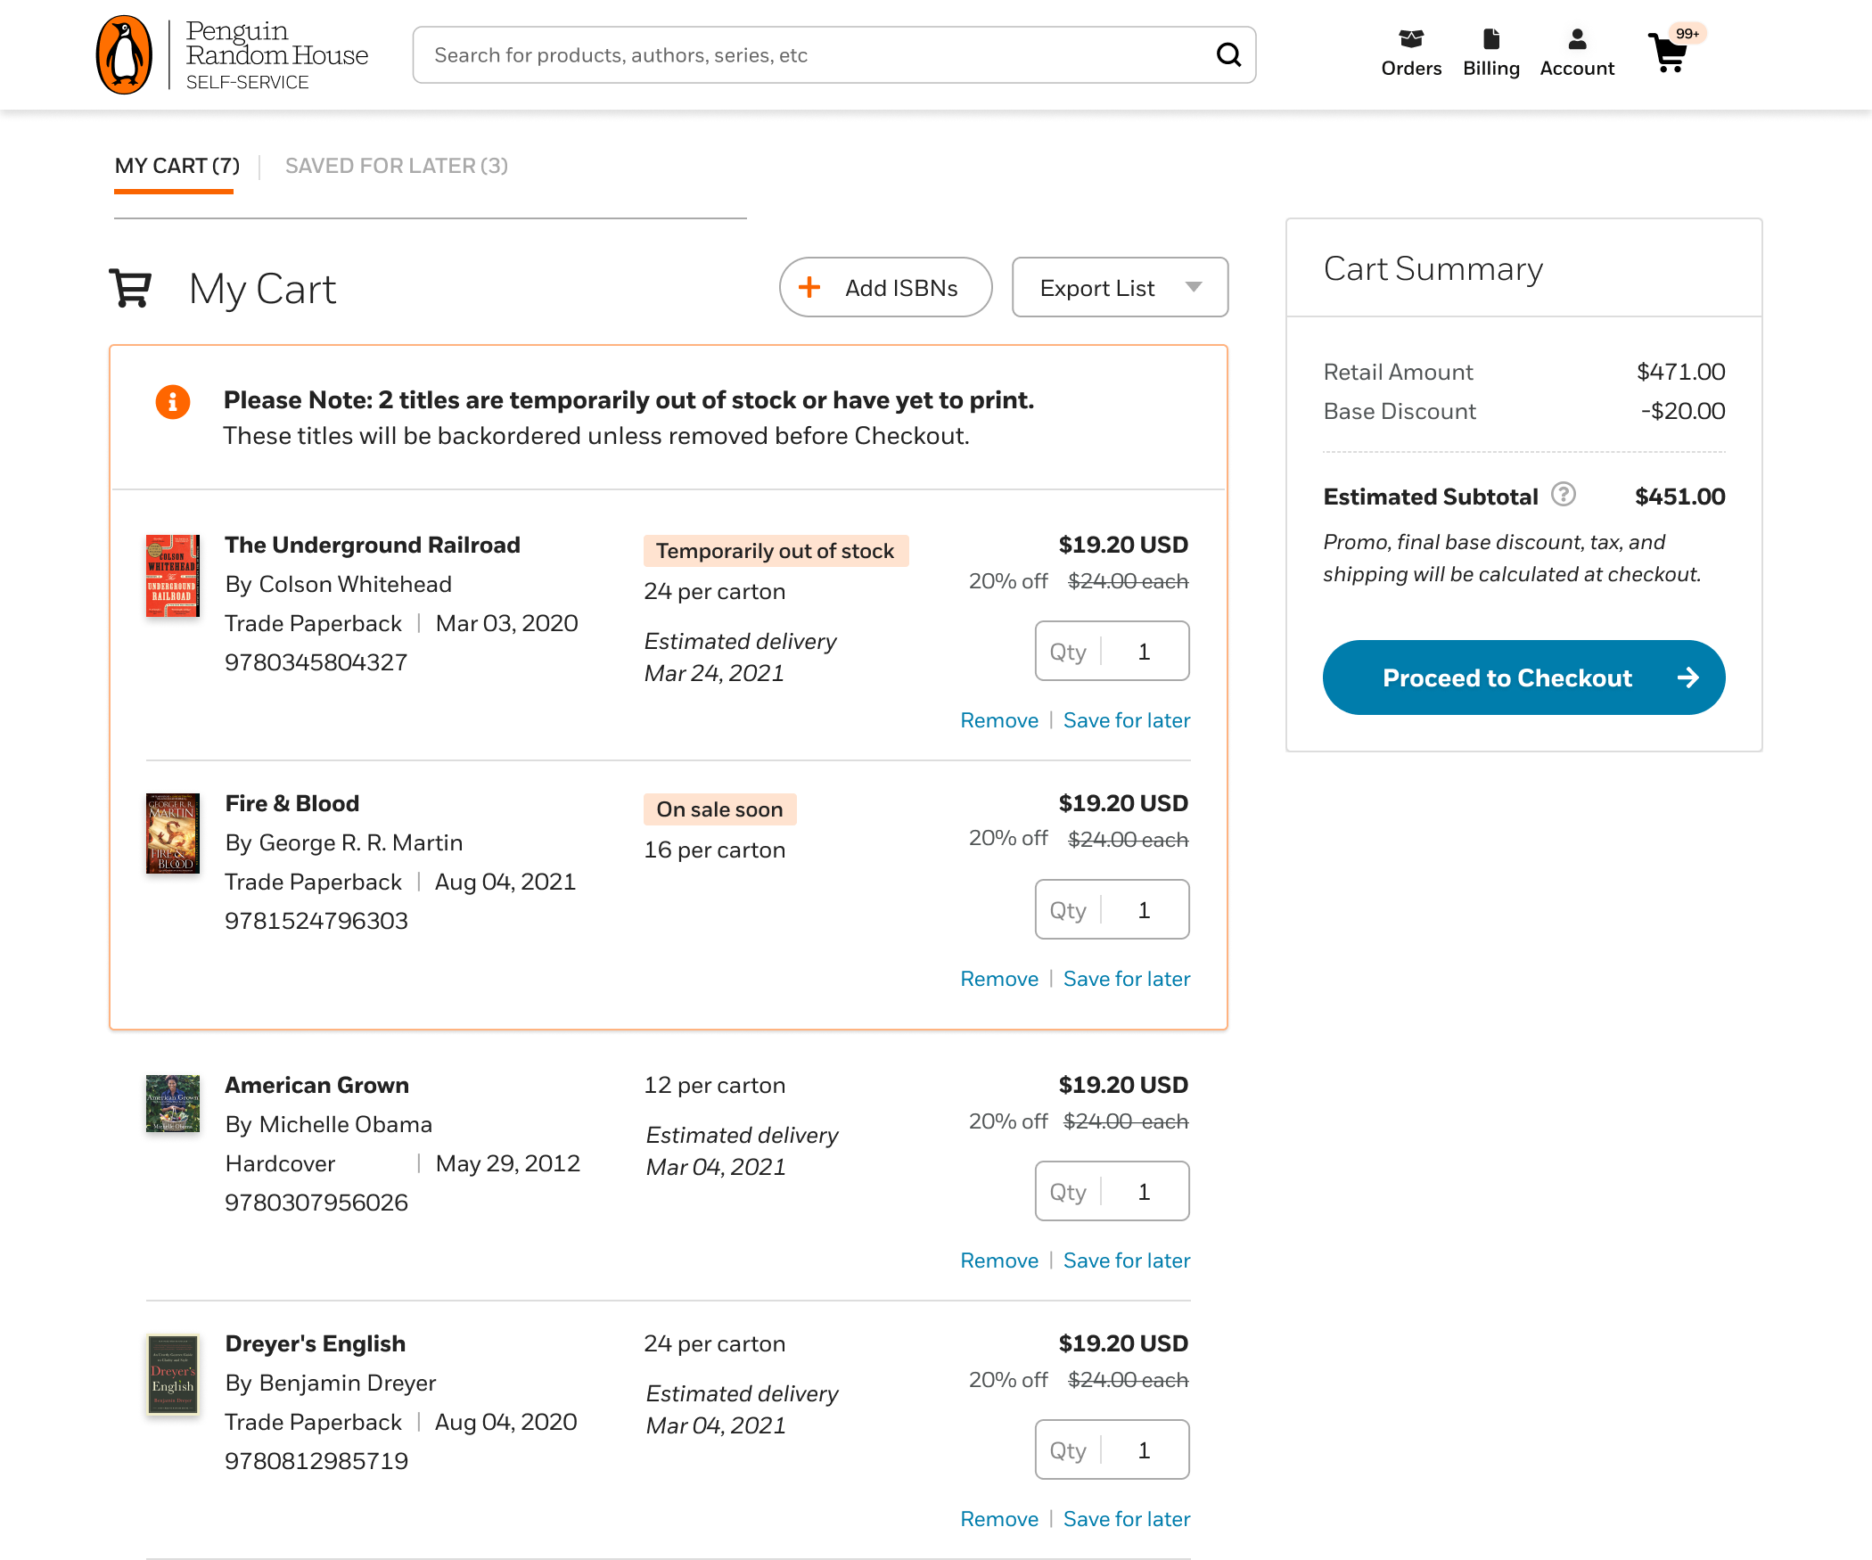Save Dreyer's English for later

pyautogui.click(x=1127, y=1519)
